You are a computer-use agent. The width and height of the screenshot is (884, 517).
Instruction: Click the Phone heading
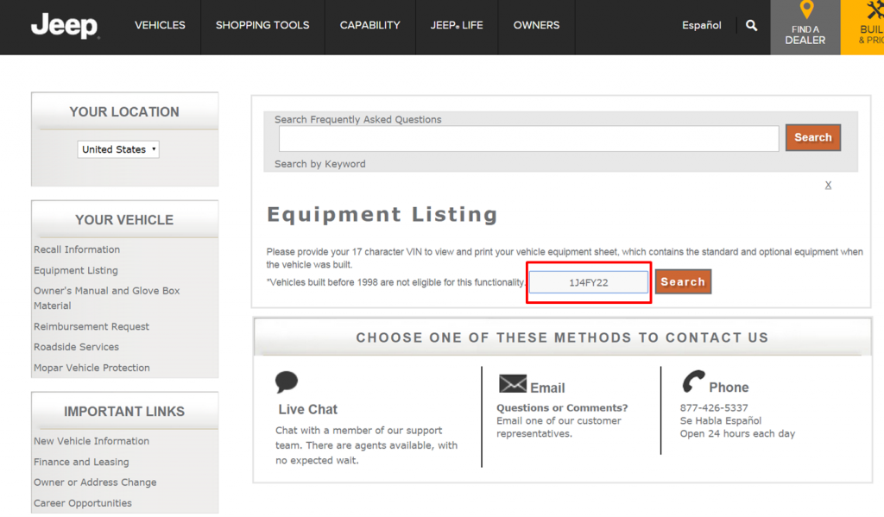pyautogui.click(x=729, y=388)
